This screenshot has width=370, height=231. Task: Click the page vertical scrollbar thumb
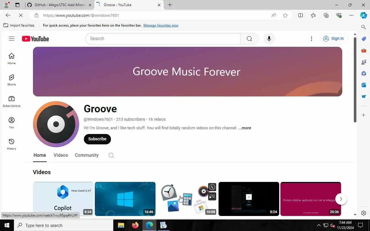click(x=355, y=80)
